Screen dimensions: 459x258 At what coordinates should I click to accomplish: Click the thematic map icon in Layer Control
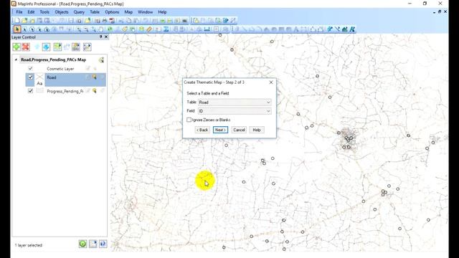[x=76, y=47]
